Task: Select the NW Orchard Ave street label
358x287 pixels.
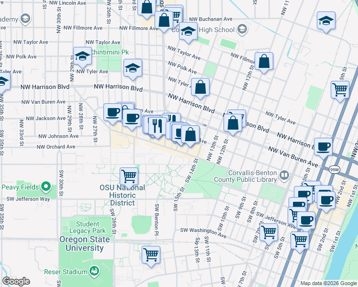Action: coord(56,147)
